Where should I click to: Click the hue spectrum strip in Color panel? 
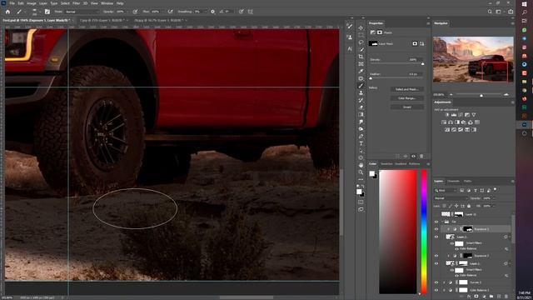click(x=424, y=232)
